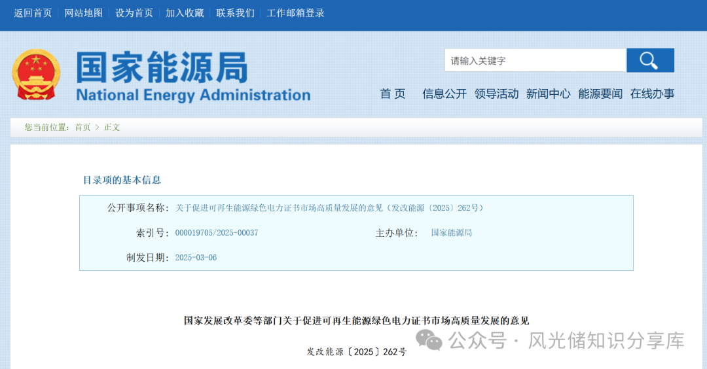The image size is (707, 369).
Task: Select 领导活动 in the main navigation
Action: (x=496, y=94)
